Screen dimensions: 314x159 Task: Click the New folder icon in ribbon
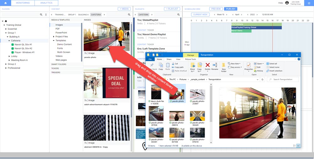tap(224, 67)
